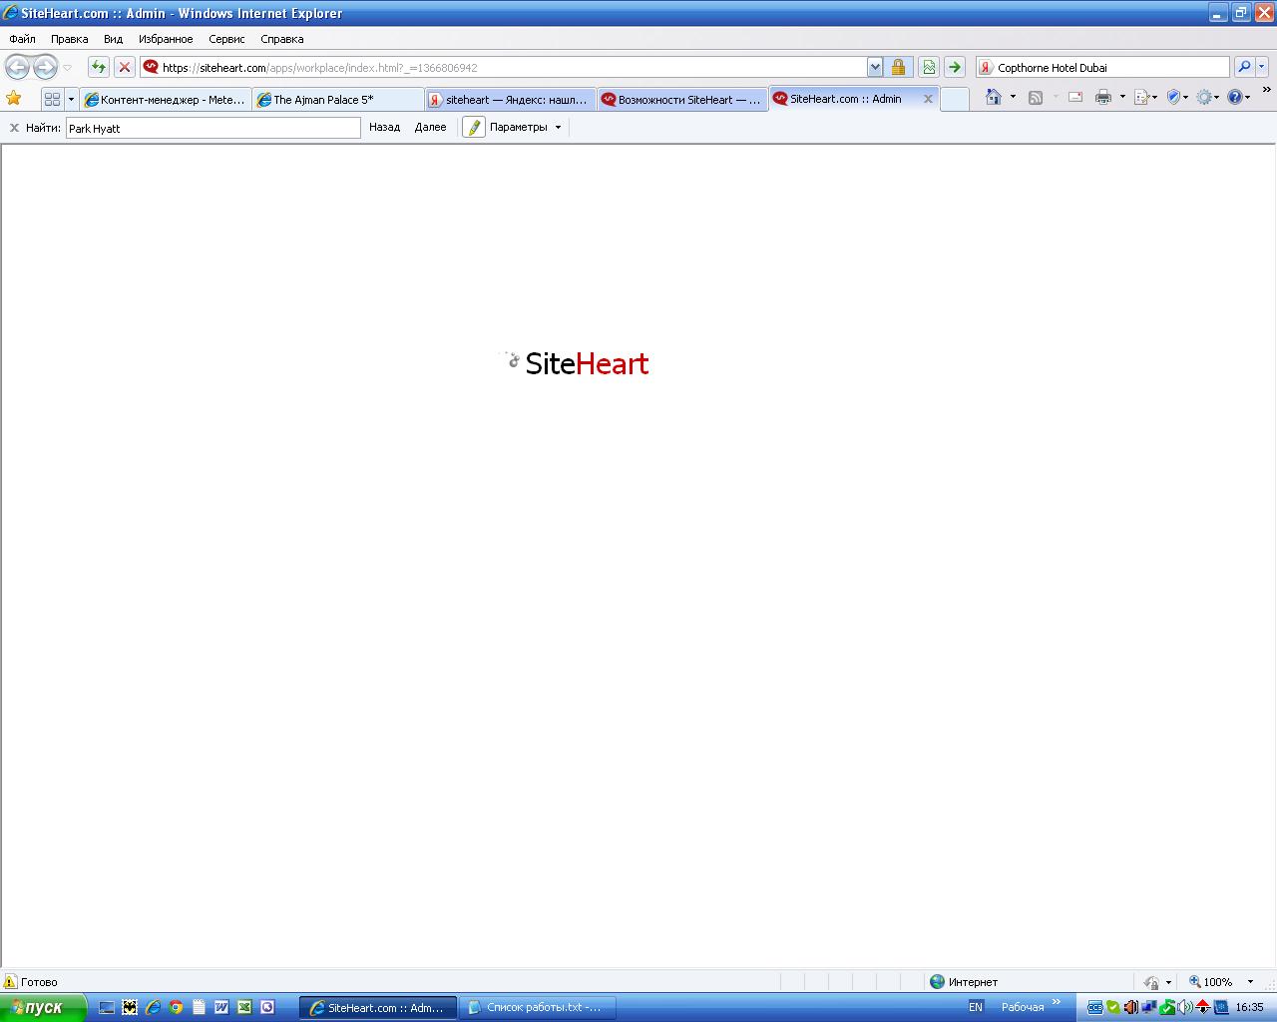Open the Файл menu
Viewport: 1277px width, 1022px height.
pos(22,39)
